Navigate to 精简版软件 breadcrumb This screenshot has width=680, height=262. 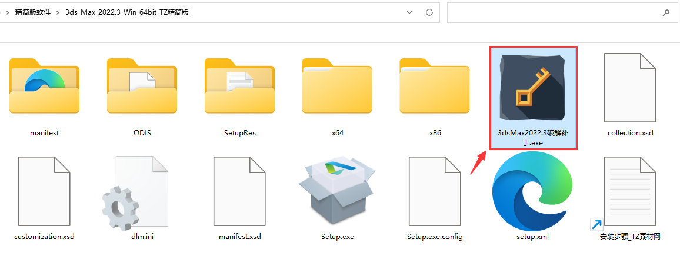click(32, 12)
